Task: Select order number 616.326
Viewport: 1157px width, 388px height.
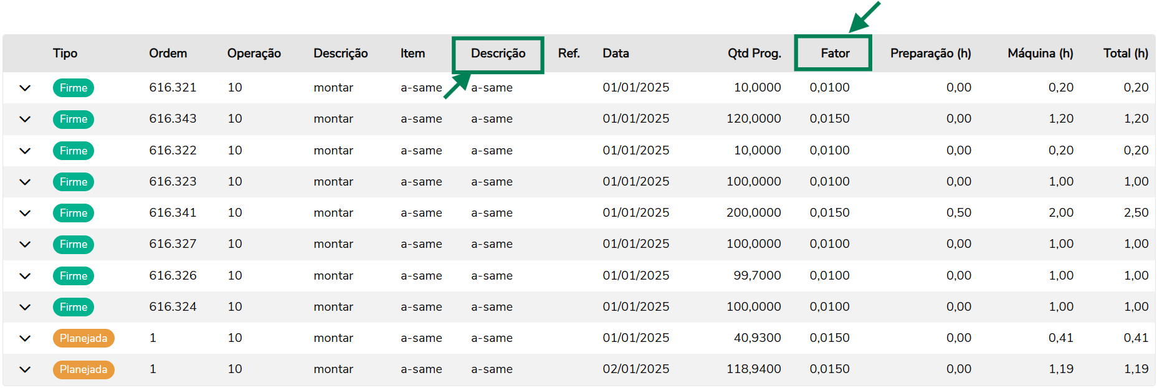Action: (173, 276)
